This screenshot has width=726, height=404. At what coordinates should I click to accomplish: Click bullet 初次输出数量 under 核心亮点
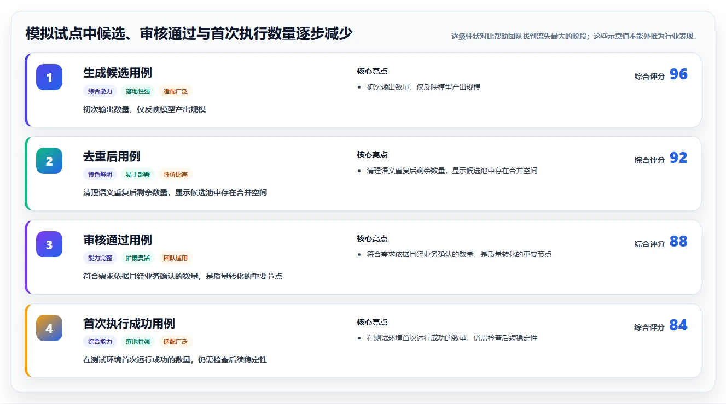[x=423, y=87]
